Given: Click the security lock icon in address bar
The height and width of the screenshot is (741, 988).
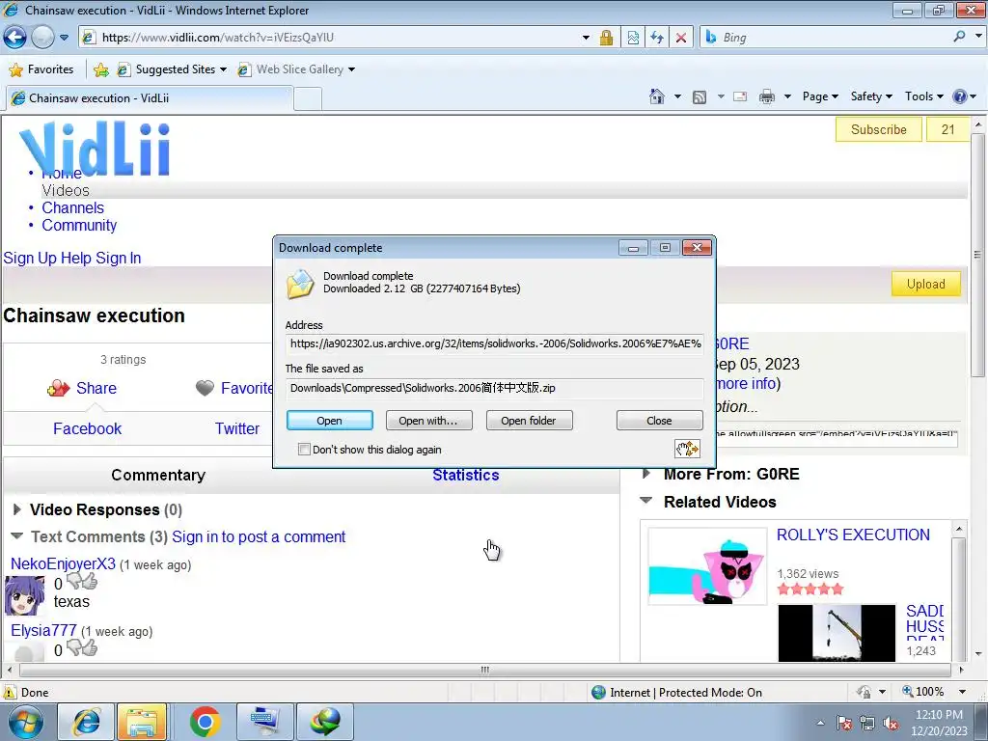Looking at the screenshot, I should pyautogui.click(x=606, y=38).
